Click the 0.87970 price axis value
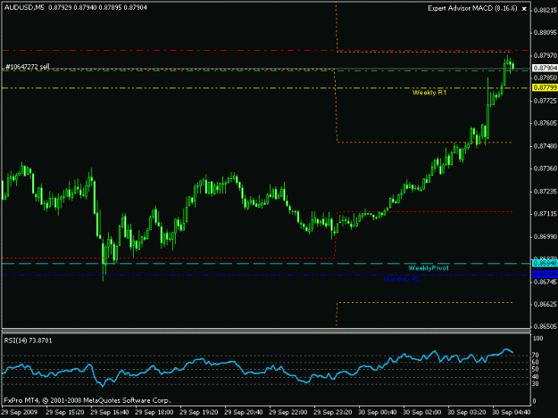The width and height of the screenshot is (558, 418). tap(546, 55)
